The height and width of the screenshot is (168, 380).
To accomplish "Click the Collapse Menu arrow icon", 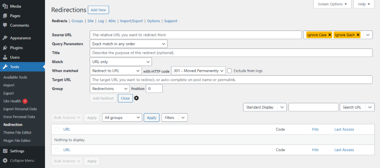I will [5, 161].
